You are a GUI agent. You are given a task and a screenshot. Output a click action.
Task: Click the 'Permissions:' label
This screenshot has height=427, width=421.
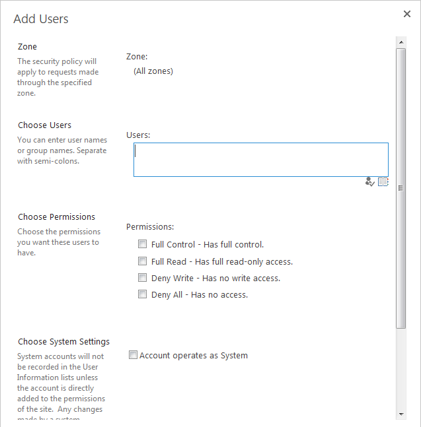click(150, 226)
